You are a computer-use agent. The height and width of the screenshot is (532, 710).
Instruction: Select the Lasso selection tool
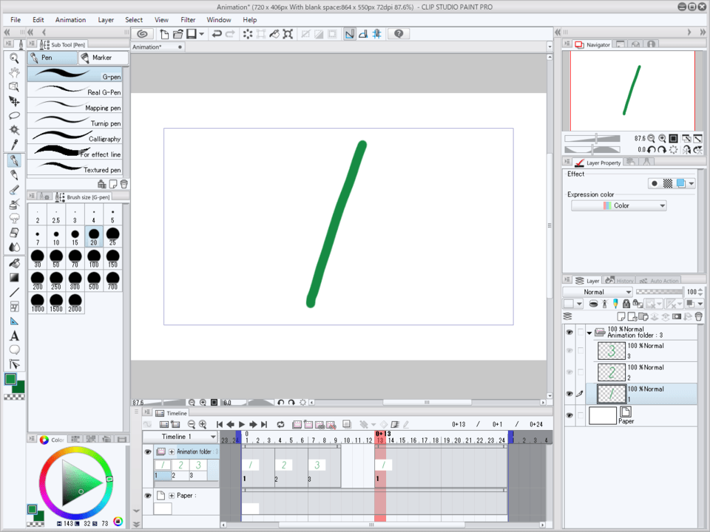click(x=14, y=116)
